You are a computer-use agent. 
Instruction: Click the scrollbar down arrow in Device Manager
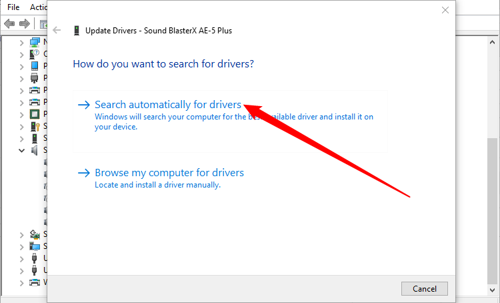(492, 290)
